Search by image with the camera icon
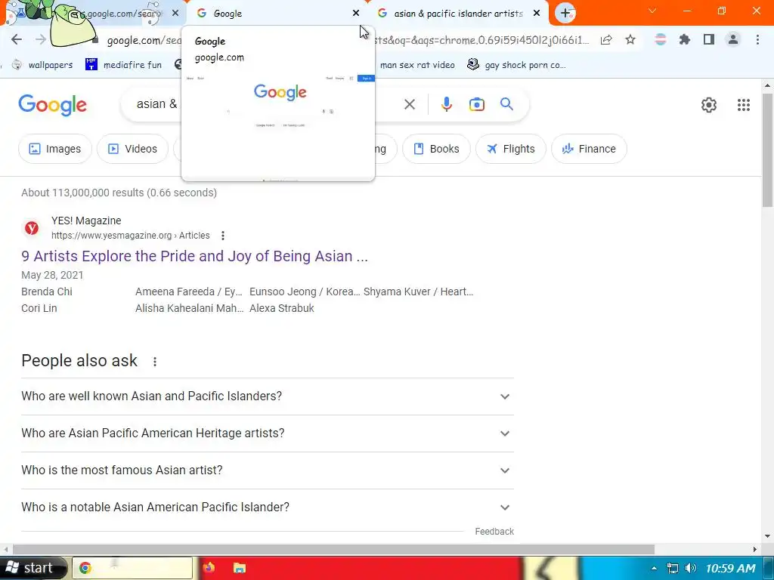 click(476, 104)
